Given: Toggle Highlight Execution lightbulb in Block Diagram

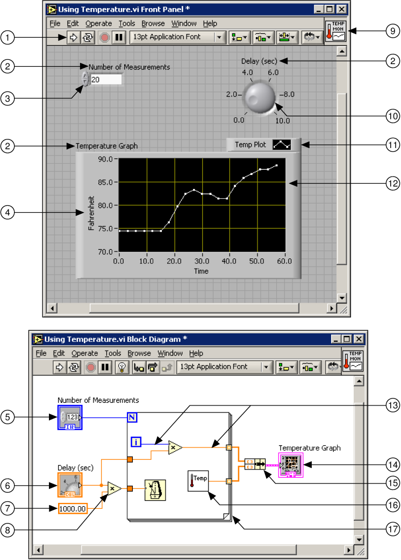Looking at the screenshot, I should click(121, 367).
